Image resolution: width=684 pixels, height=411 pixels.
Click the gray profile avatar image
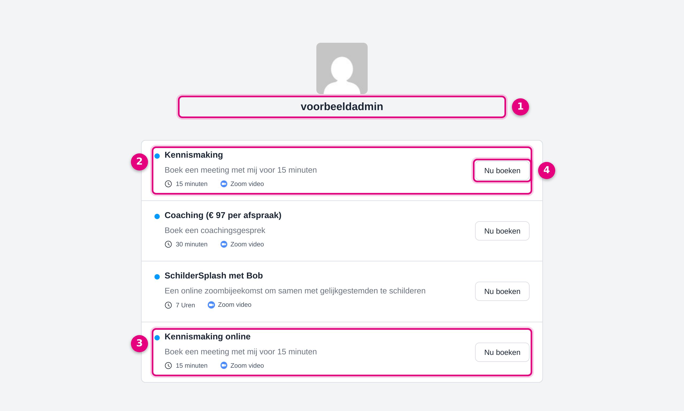click(342, 68)
